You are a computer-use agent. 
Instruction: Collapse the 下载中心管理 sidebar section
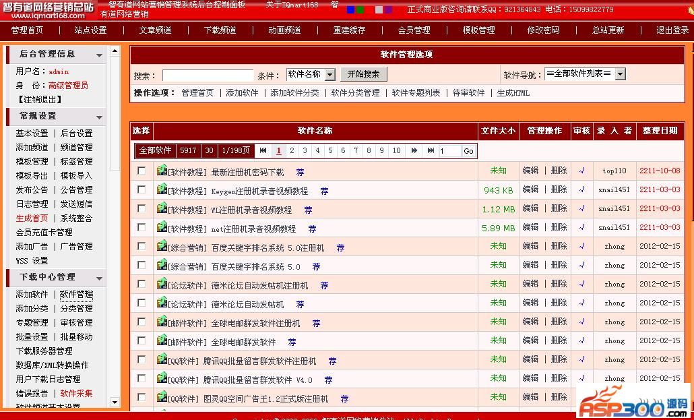pyautogui.click(x=99, y=278)
